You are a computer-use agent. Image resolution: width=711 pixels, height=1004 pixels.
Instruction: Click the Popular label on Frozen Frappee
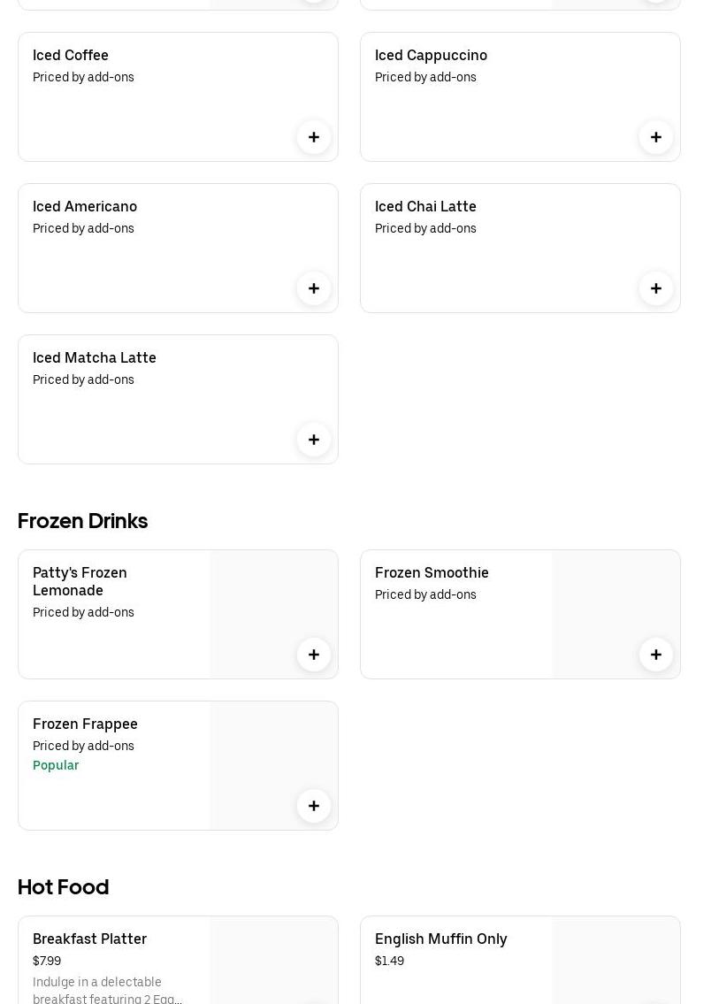56,765
